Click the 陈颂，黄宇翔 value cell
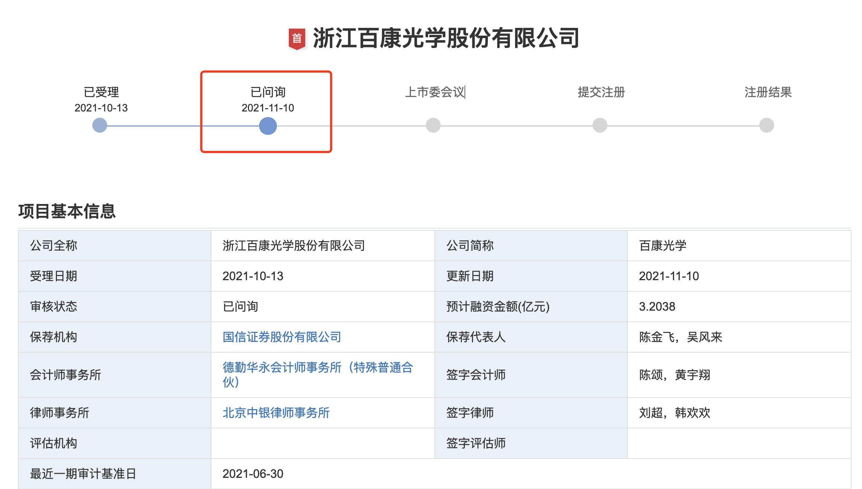862x489 pixels. [x=739, y=375]
